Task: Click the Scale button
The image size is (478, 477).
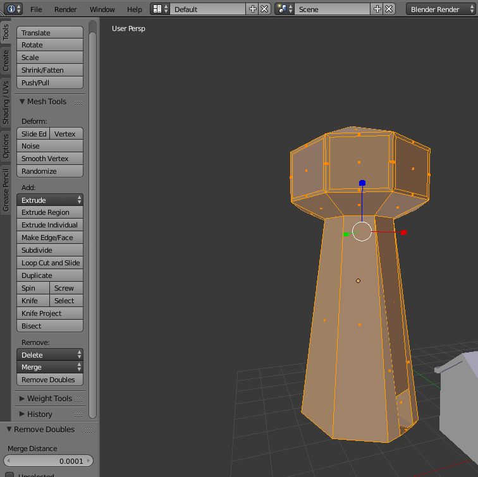Action: tap(50, 57)
